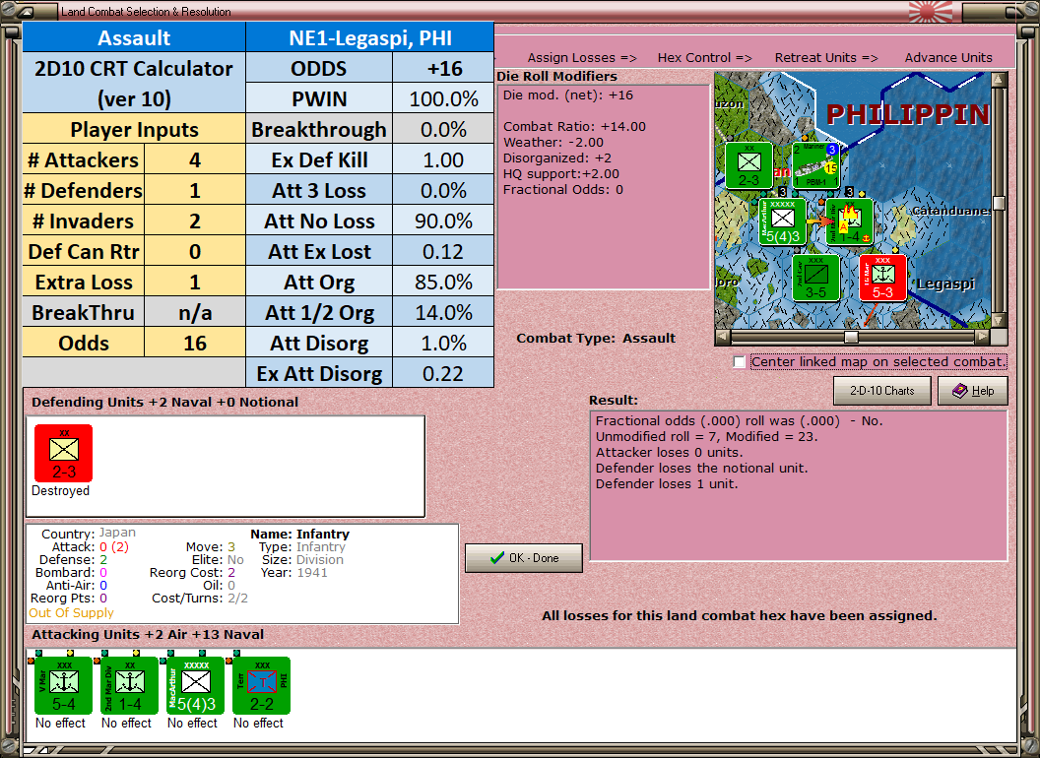The height and width of the screenshot is (758, 1040).
Task: Click the Att No Loss value 90.0%
Action: [443, 221]
